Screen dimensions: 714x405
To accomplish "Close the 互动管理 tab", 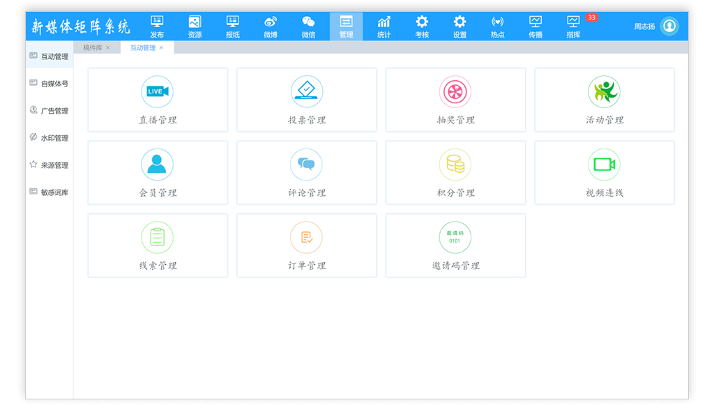I will [161, 47].
